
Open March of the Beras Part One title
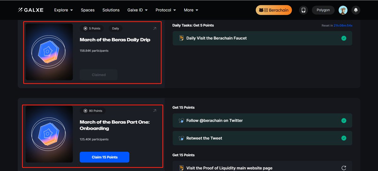pyautogui.click(x=115, y=125)
